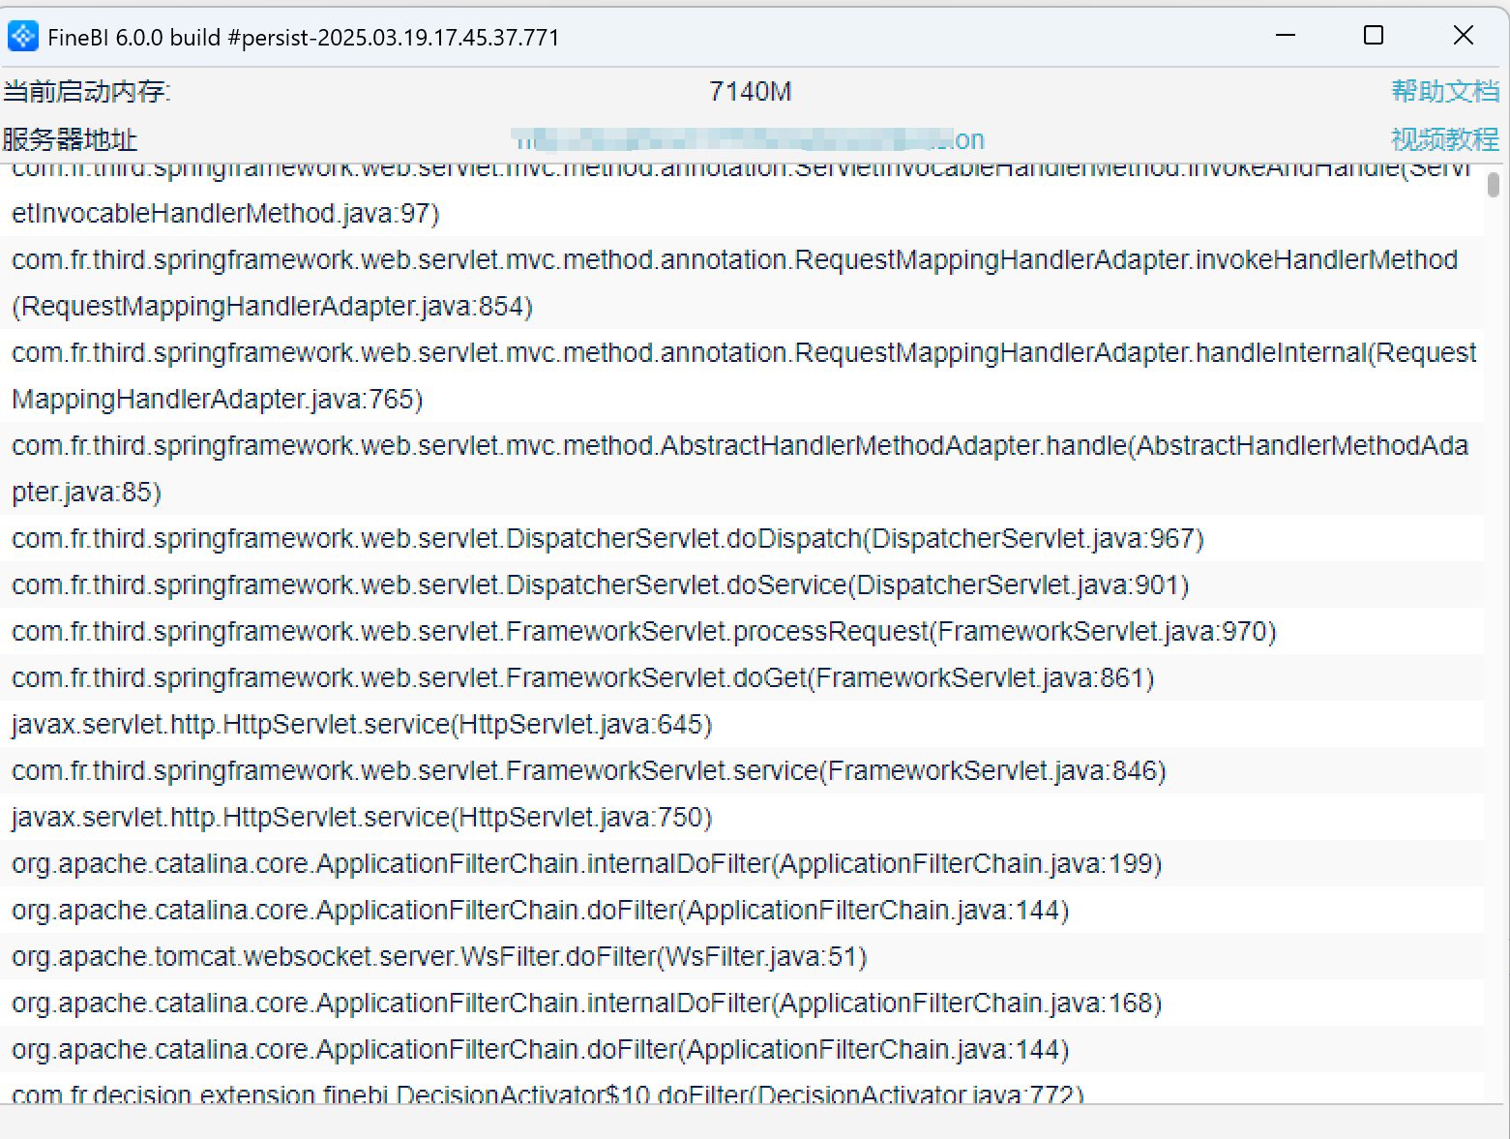Select the HttpServlet.java:645 log line
The image size is (1510, 1139).
pos(362,724)
